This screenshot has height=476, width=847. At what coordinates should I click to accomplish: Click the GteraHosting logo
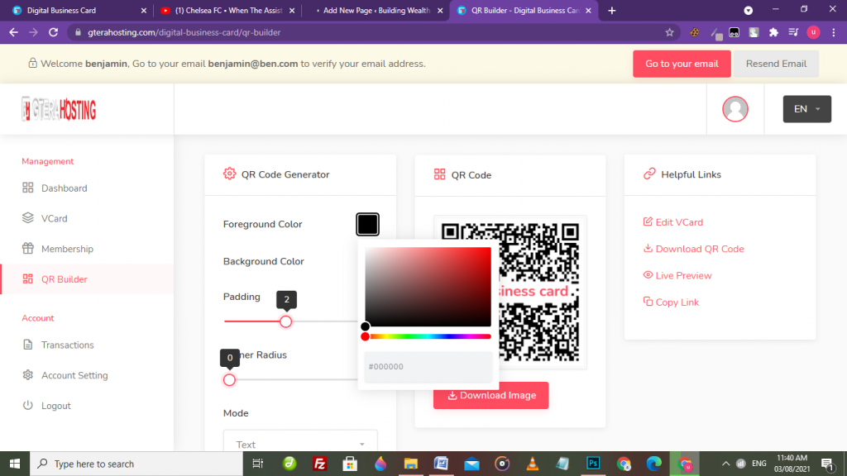click(x=59, y=110)
